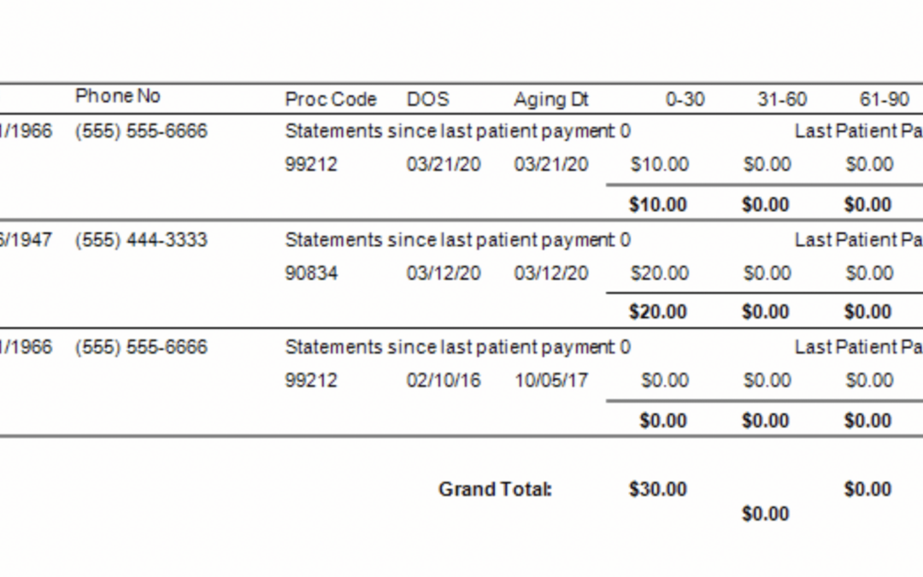Click the $0.00 grand total under 31-60
The width and height of the screenshot is (923, 577).
[x=766, y=514]
